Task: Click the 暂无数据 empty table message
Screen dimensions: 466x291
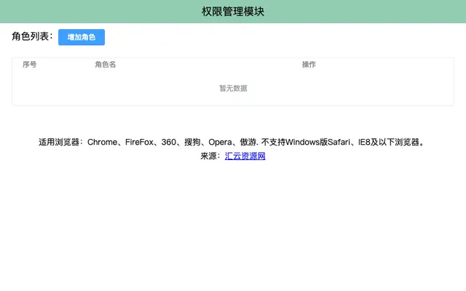Action: [233, 88]
